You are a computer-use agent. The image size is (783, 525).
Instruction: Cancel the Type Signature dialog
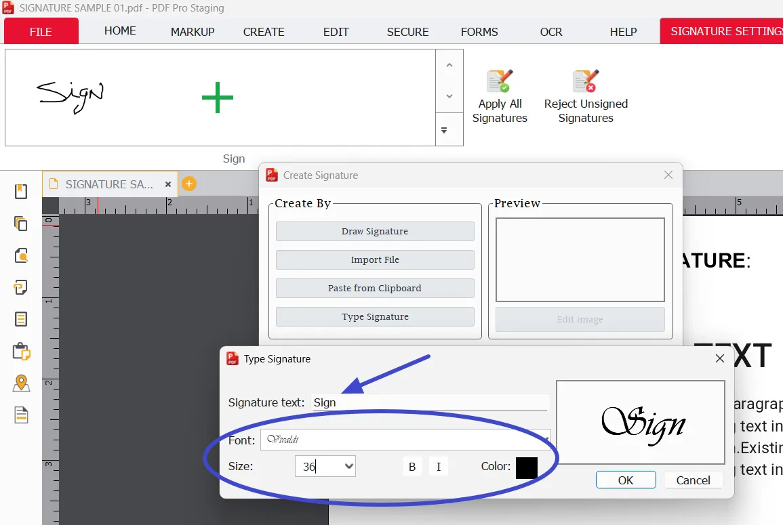pyautogui.click(x=693, y=480)
